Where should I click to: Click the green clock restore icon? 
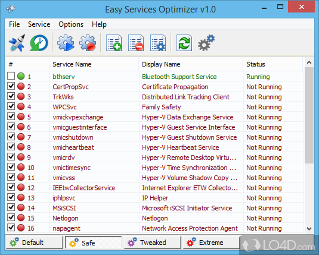(39, 43)
